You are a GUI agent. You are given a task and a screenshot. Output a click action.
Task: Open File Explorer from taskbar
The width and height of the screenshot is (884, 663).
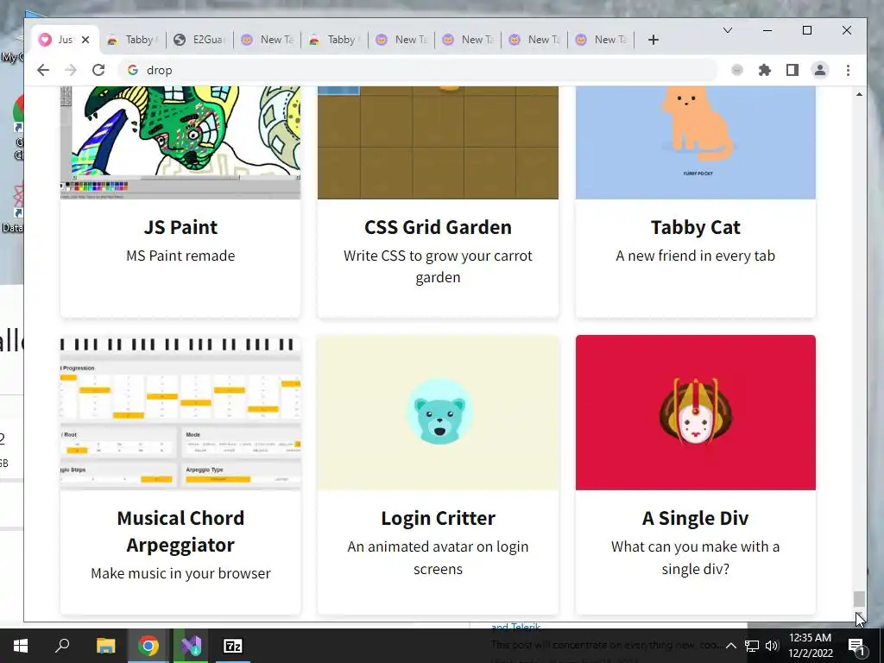point(105,646)
